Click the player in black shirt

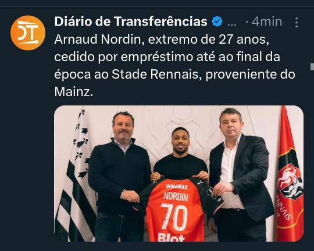(x=180, y=157)
